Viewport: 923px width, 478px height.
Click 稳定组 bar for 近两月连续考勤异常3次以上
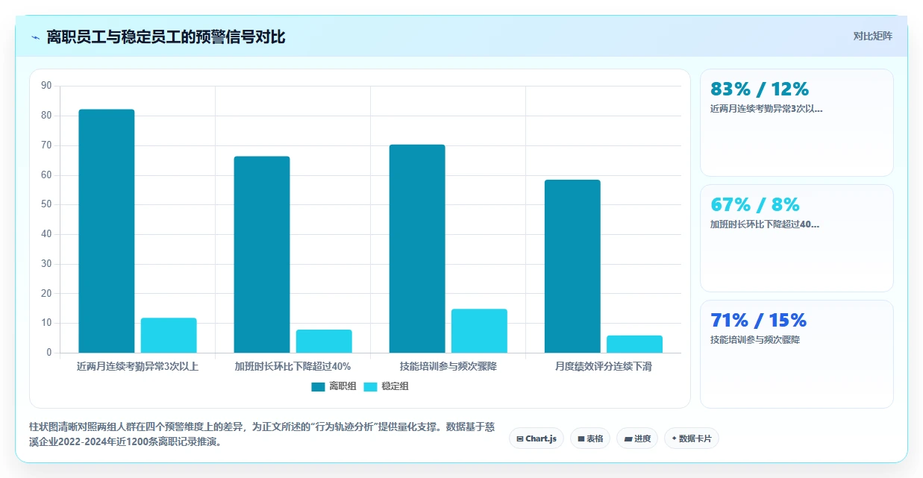tap(169, 336)
